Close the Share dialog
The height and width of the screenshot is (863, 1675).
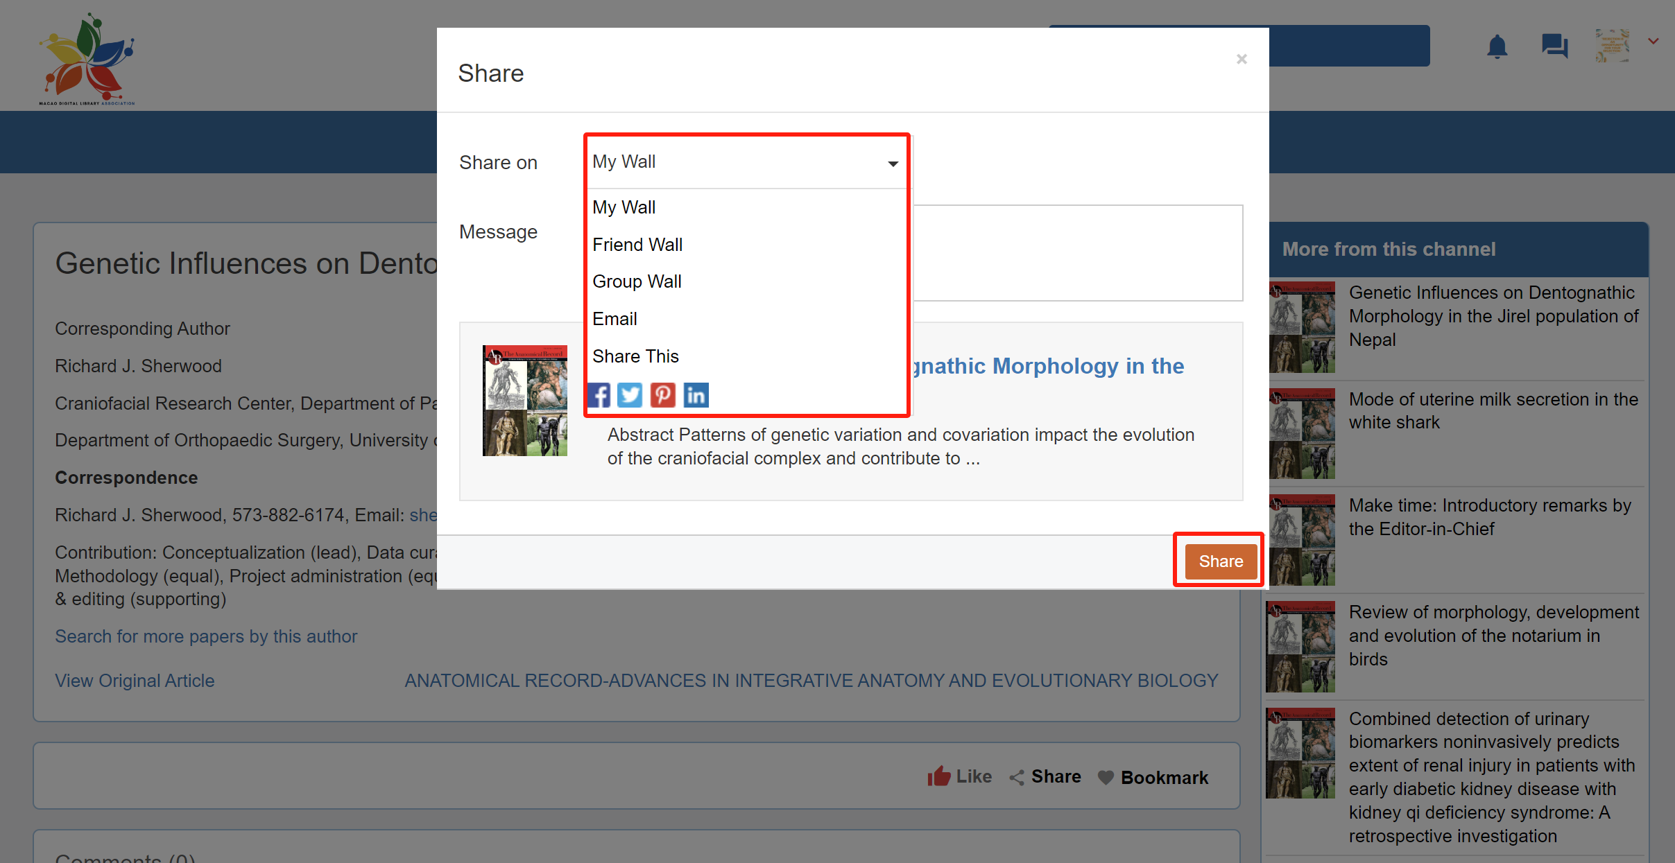click(x=1242, y=60)
